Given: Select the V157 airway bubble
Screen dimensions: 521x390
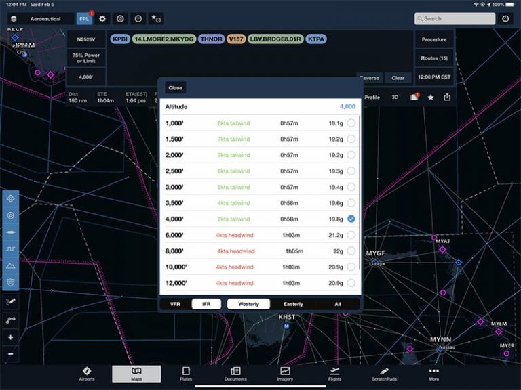Looking at the screenshot, I should pos(236,39).
